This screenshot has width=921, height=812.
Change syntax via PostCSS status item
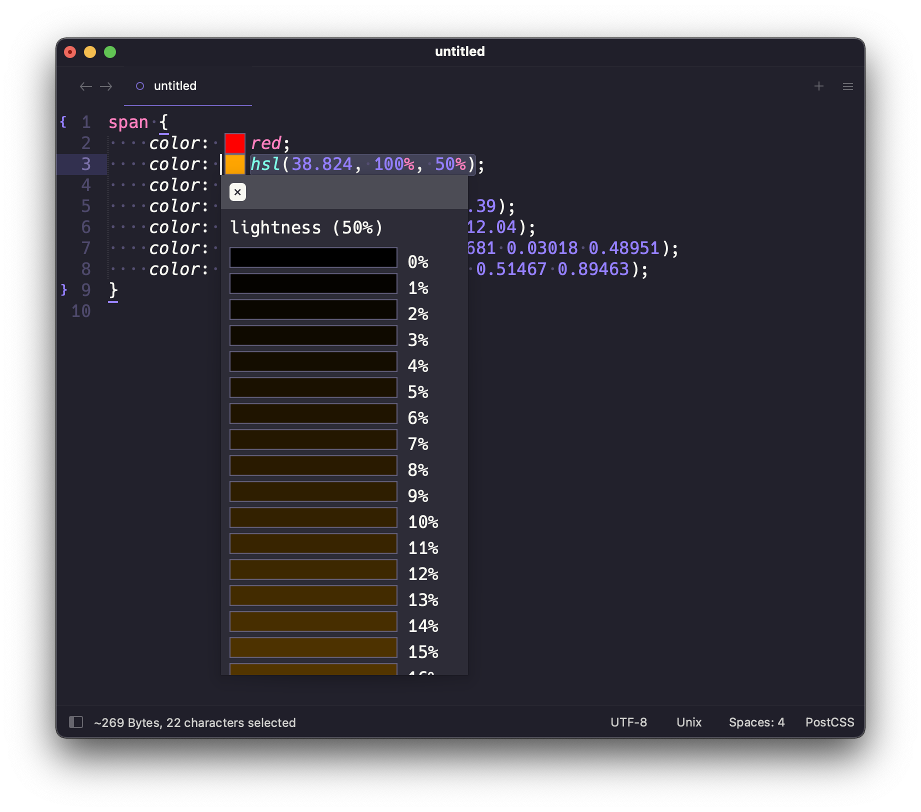click(x=829, y=722)
